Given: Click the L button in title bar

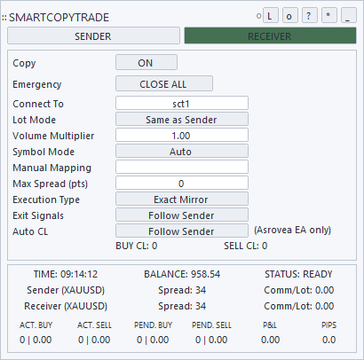Looking at the screenshot, I should 271,15.
